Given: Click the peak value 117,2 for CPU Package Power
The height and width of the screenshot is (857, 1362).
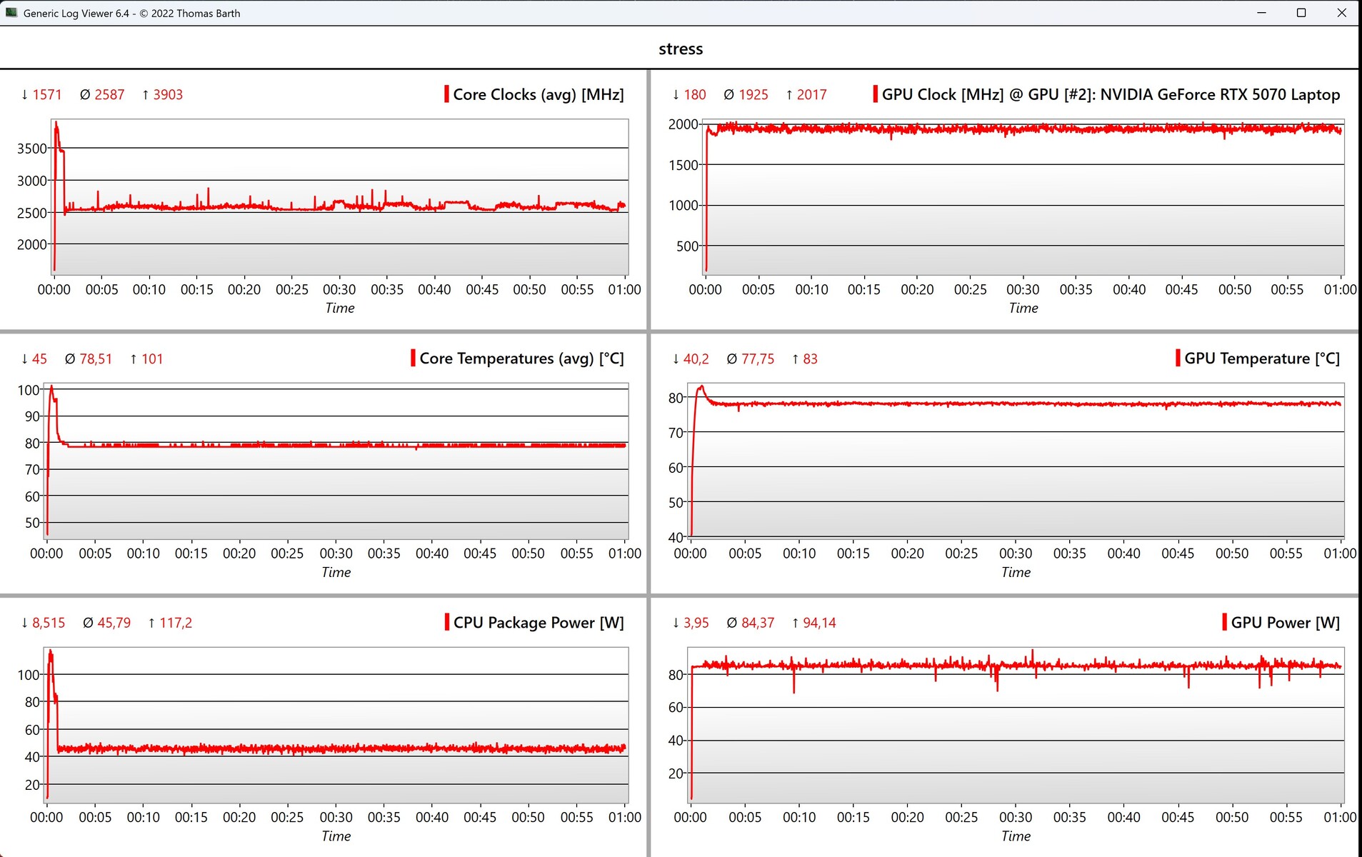Looking at the screenshot, I should pyautogui.click(x=176, y=623).
